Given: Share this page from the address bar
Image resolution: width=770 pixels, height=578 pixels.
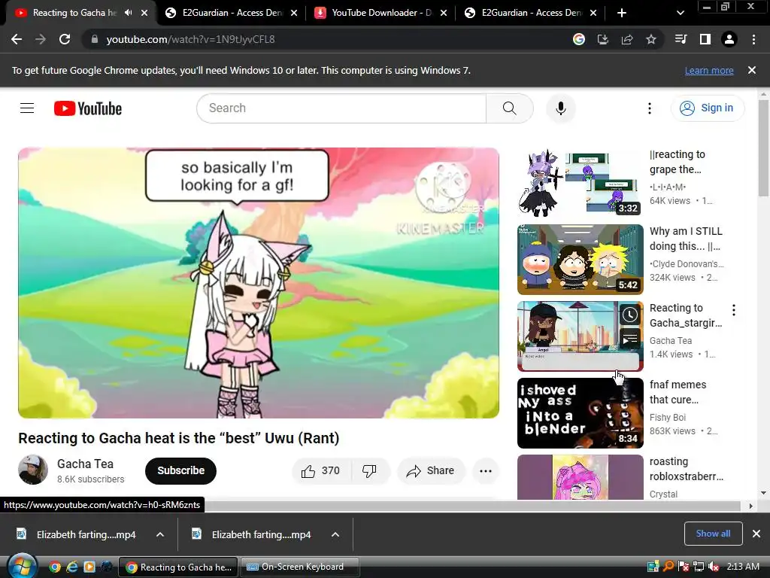Looking at the screenshot, I should click(627, 39).
